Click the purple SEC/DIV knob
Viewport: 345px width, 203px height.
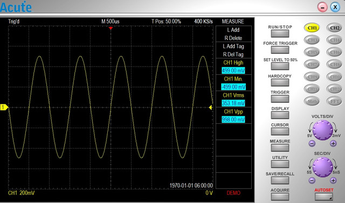(x=322, y=167)
